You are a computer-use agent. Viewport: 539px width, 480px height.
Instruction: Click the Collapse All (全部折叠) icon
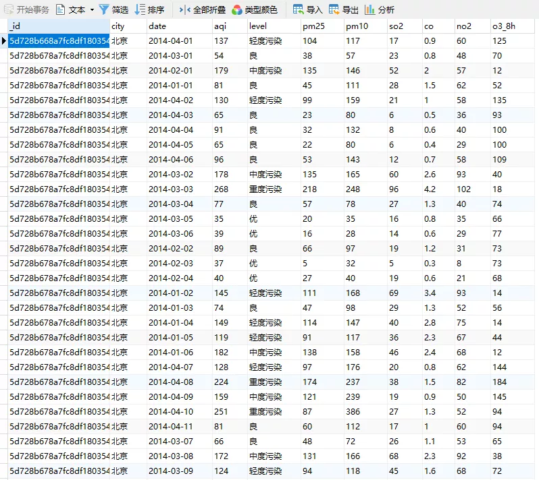(185, 10)
